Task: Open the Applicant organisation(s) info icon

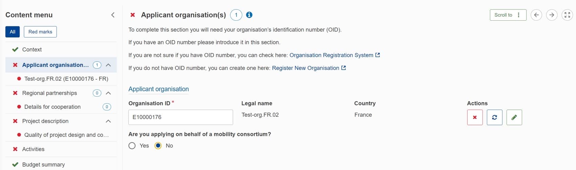Action: coord(249,15)
